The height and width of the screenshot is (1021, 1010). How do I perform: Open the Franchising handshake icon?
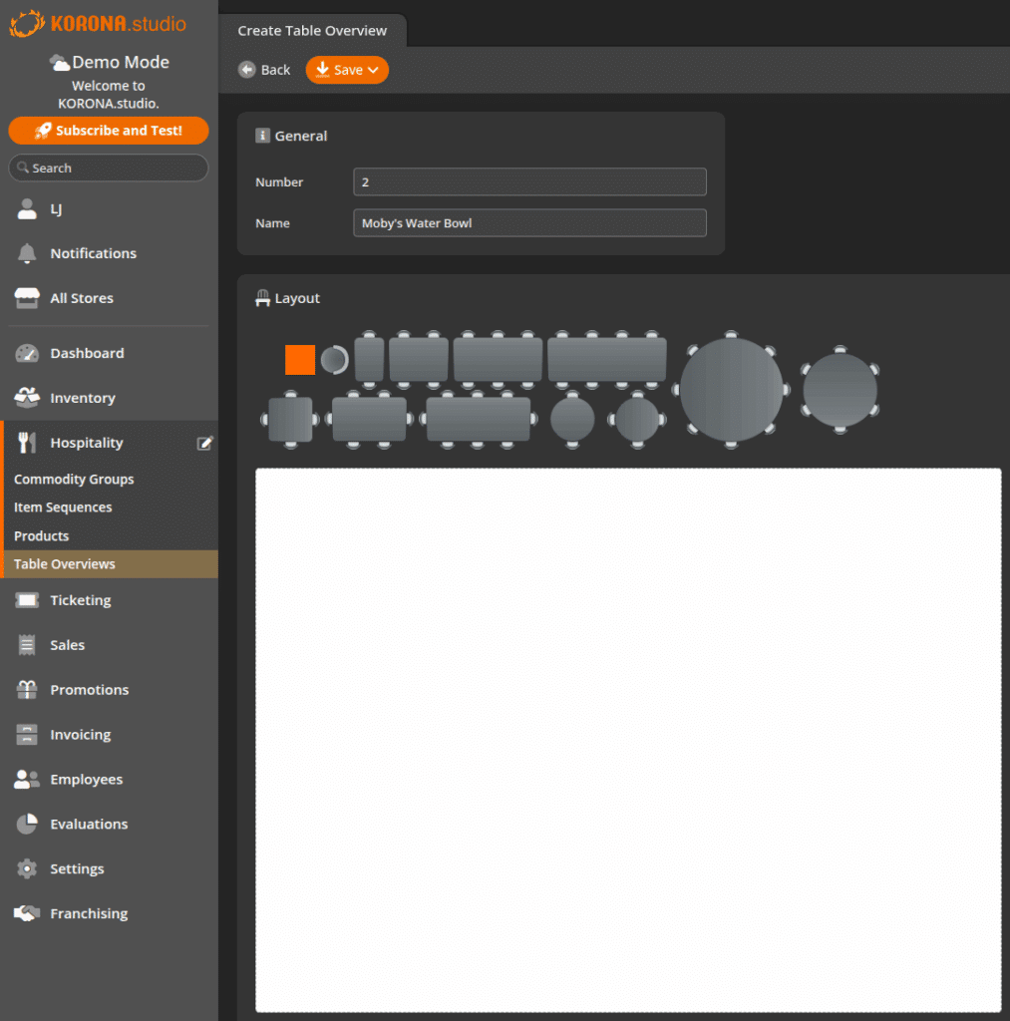tap(27, 913)
